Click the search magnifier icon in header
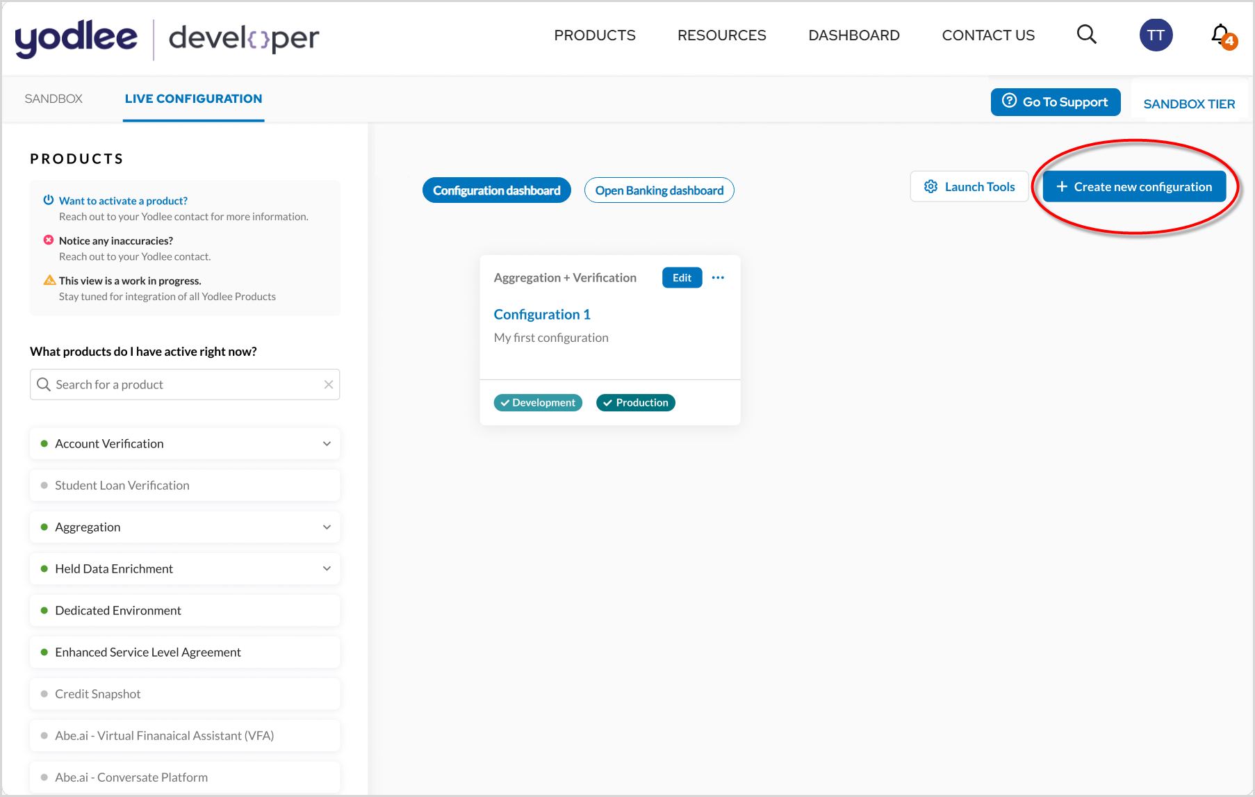 tap(1086, 35)
